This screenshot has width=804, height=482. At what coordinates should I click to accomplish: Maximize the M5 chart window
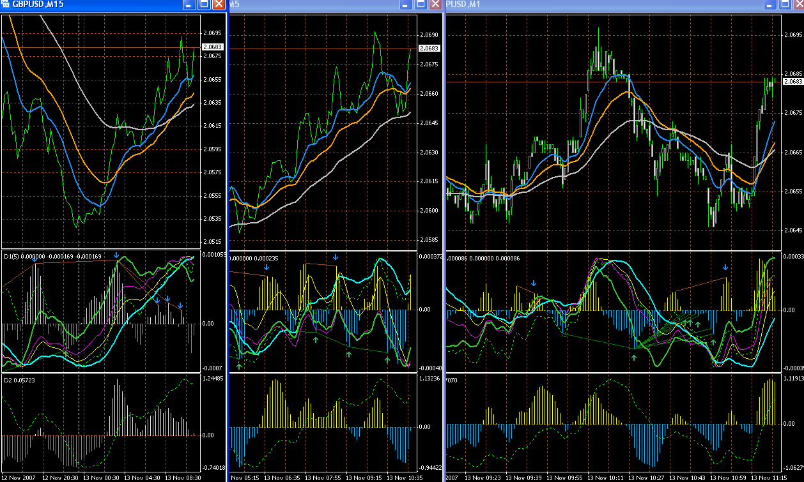point(421,4)
